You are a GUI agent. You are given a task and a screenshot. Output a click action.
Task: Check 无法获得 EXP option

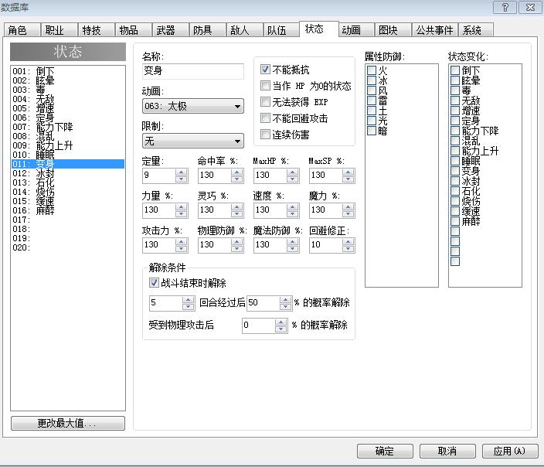(x=265, y=102)
